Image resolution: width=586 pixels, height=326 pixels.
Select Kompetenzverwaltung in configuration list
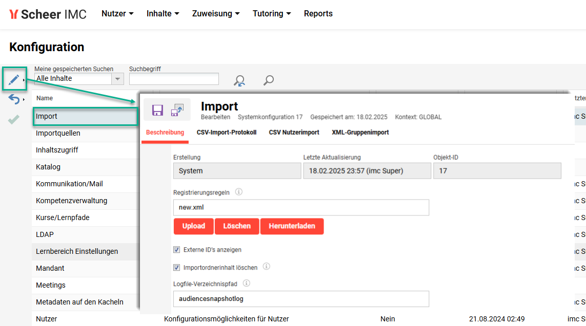click(x=71, y=201)
